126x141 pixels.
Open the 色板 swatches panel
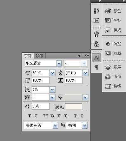[113, 20]
